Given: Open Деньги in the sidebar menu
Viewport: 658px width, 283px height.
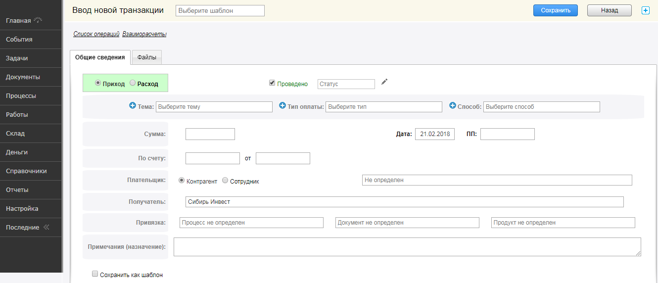Looking at the screenshot, I should click(x=17, y=152).
